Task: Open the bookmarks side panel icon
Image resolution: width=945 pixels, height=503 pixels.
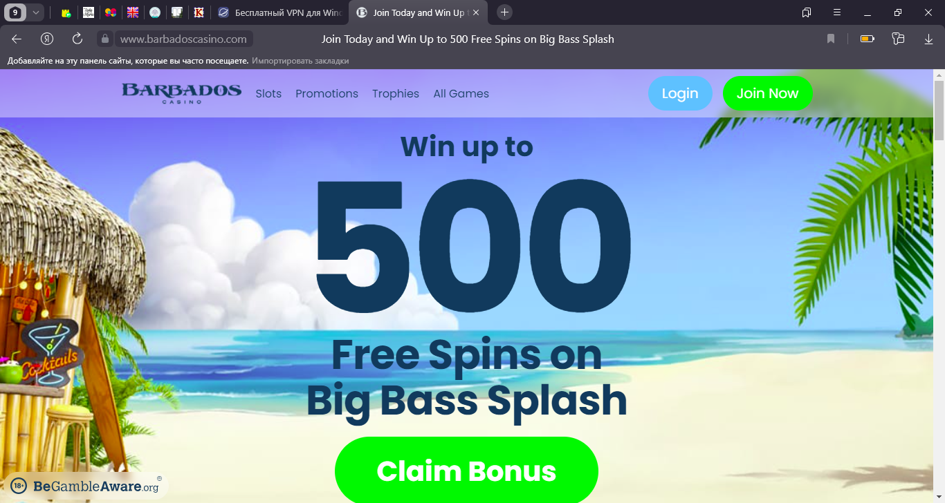Action: (x=807, y=12)
